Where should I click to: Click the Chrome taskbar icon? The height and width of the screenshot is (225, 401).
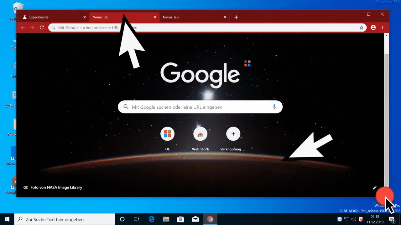(x=211, y=219)
